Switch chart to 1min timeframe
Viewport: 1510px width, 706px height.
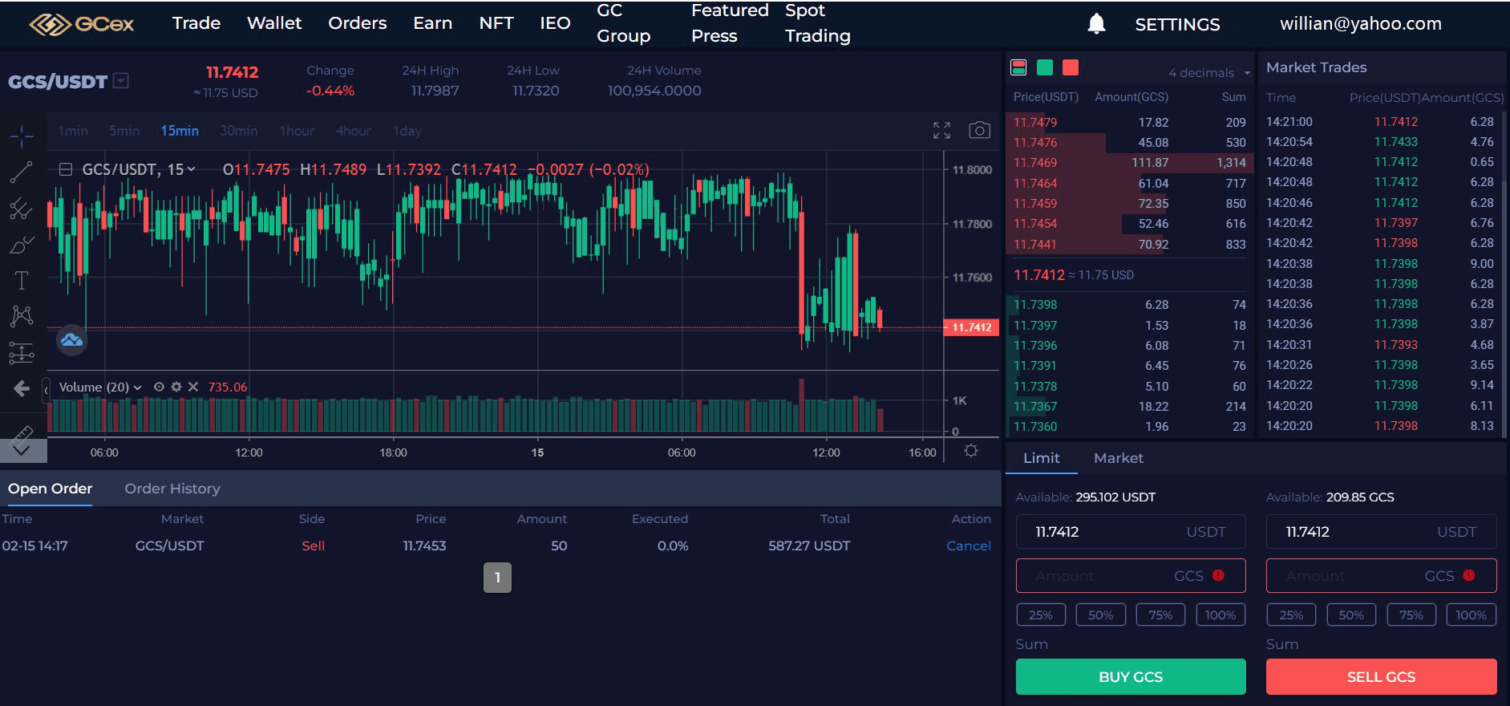[73, 131]
